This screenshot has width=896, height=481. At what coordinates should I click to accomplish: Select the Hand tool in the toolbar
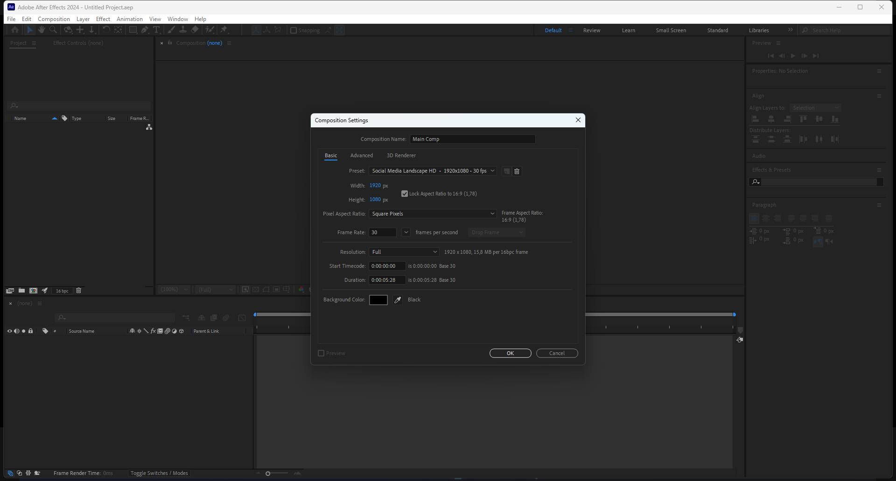point(42,30)
